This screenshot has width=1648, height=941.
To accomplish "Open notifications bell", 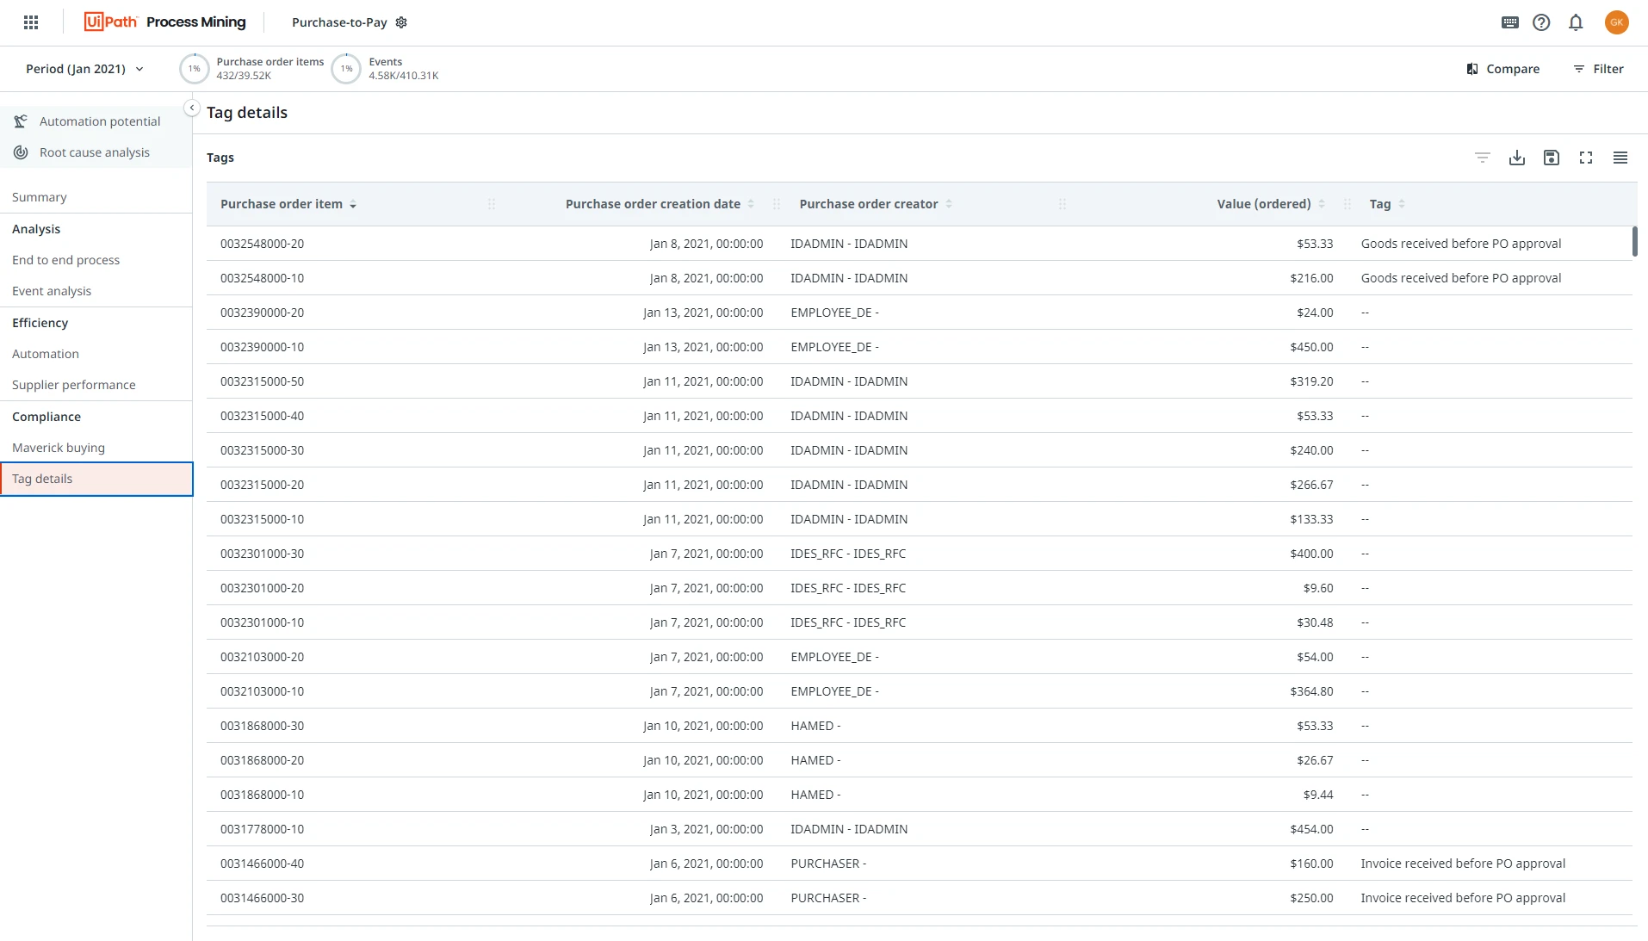I will (1576, 22).
